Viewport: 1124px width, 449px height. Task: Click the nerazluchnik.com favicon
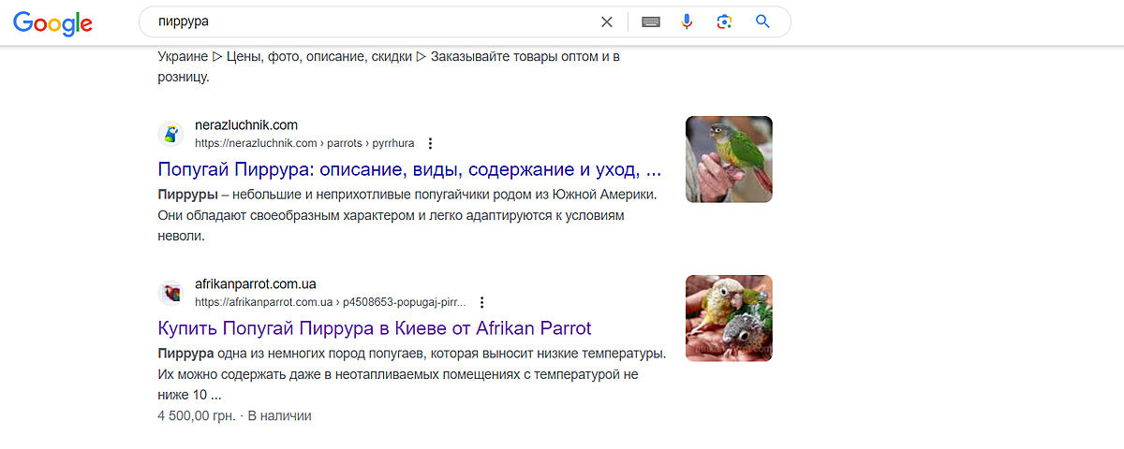pos(170,134)
